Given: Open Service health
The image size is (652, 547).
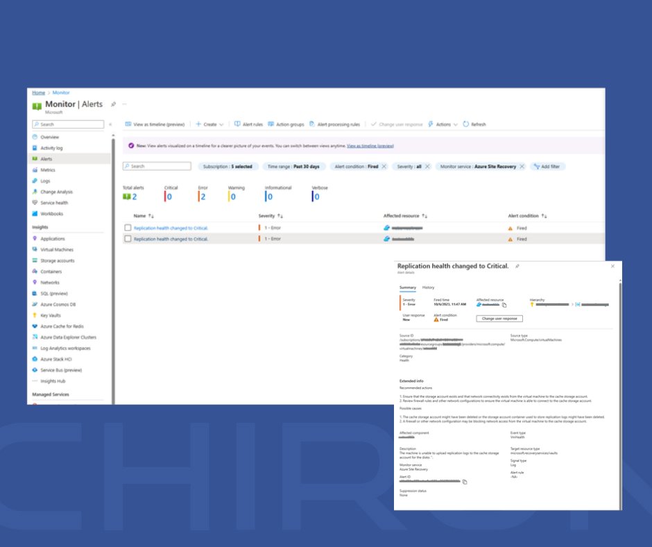Looking at the screenshot, I should (55, 203).
